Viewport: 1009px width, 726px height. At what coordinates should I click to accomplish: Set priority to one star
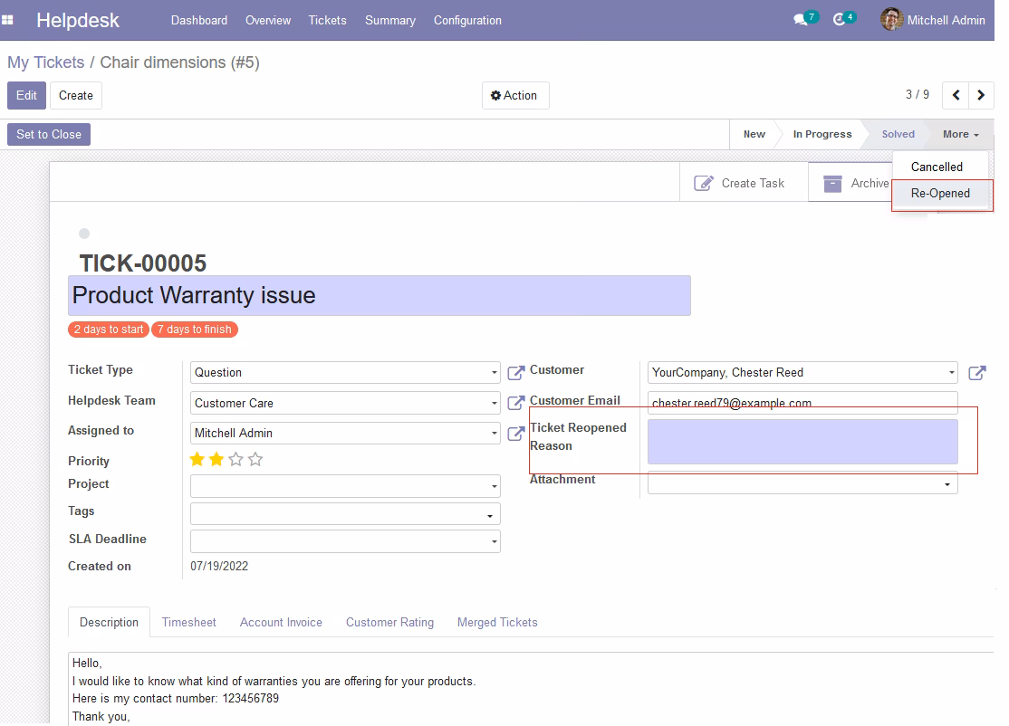pos(197,459)
